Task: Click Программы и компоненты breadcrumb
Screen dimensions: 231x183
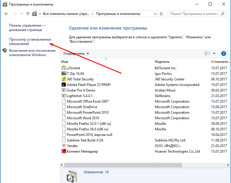Action: click(118, 14)
